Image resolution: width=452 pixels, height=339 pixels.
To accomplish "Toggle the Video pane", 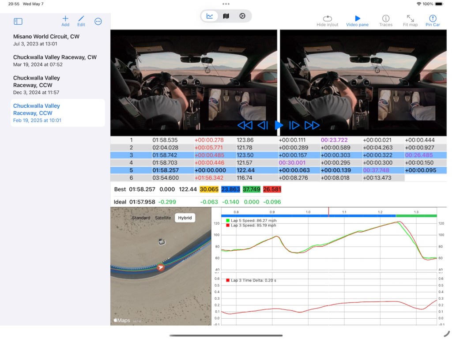I will pos(358,21).
